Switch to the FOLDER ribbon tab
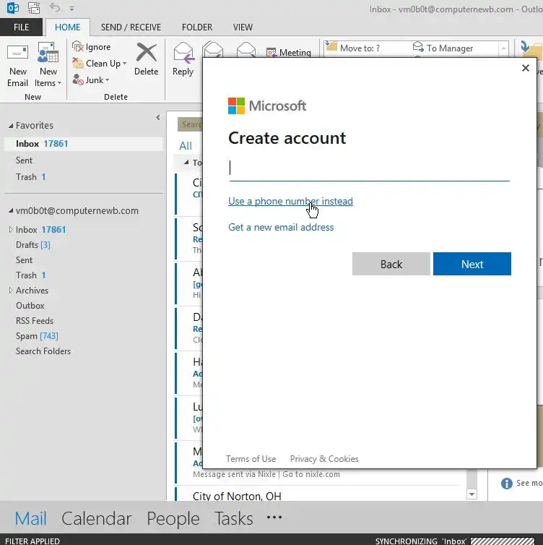 pyautogui.click(x=197, y=27)
